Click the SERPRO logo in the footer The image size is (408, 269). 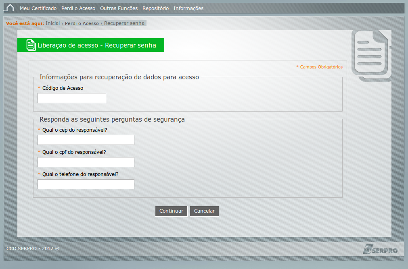click(x=380, y=249)
